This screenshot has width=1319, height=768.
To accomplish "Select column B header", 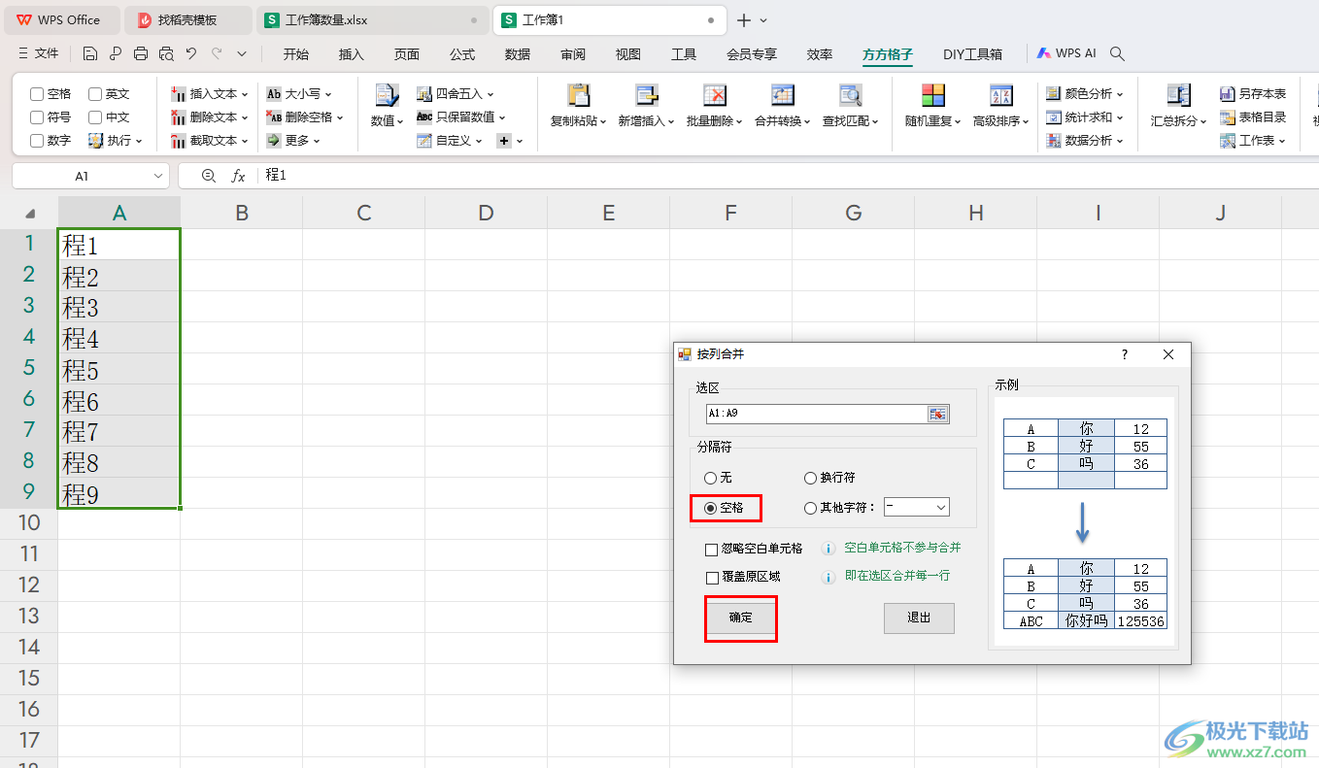I will 242,213.
